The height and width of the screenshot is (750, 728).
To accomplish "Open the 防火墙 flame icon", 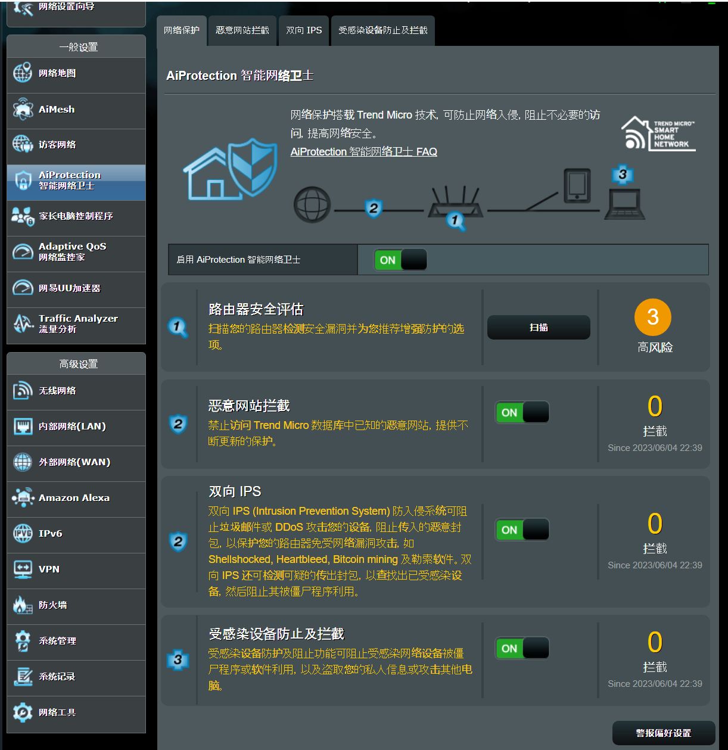I will (23, 605).
